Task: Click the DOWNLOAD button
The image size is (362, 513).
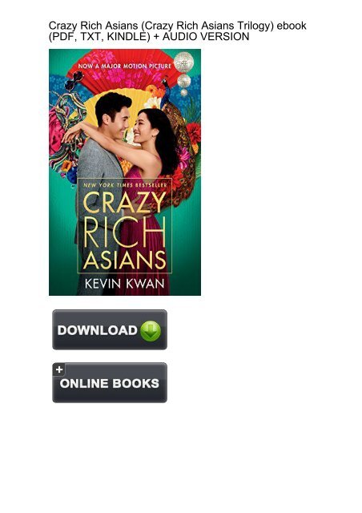Action: [110, 329]
